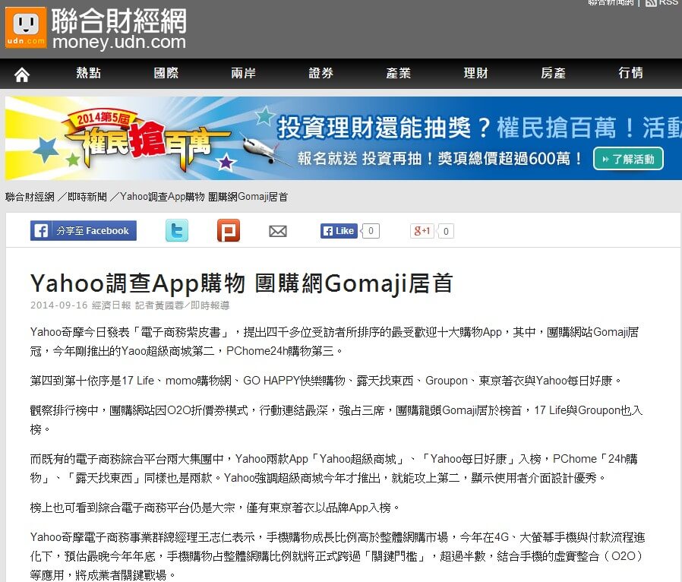Click the article headline Yahoo調查App購物
Viewport: 682px width, 582px height.
click(x=242, y=283)
